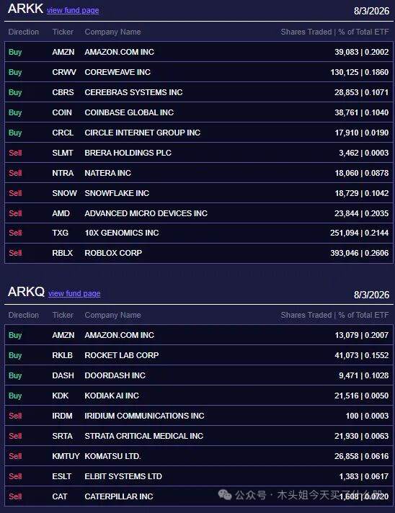Click the DASH ticker symbol
The width and height of the screenshot is (395, 513).
coord(63,375)
